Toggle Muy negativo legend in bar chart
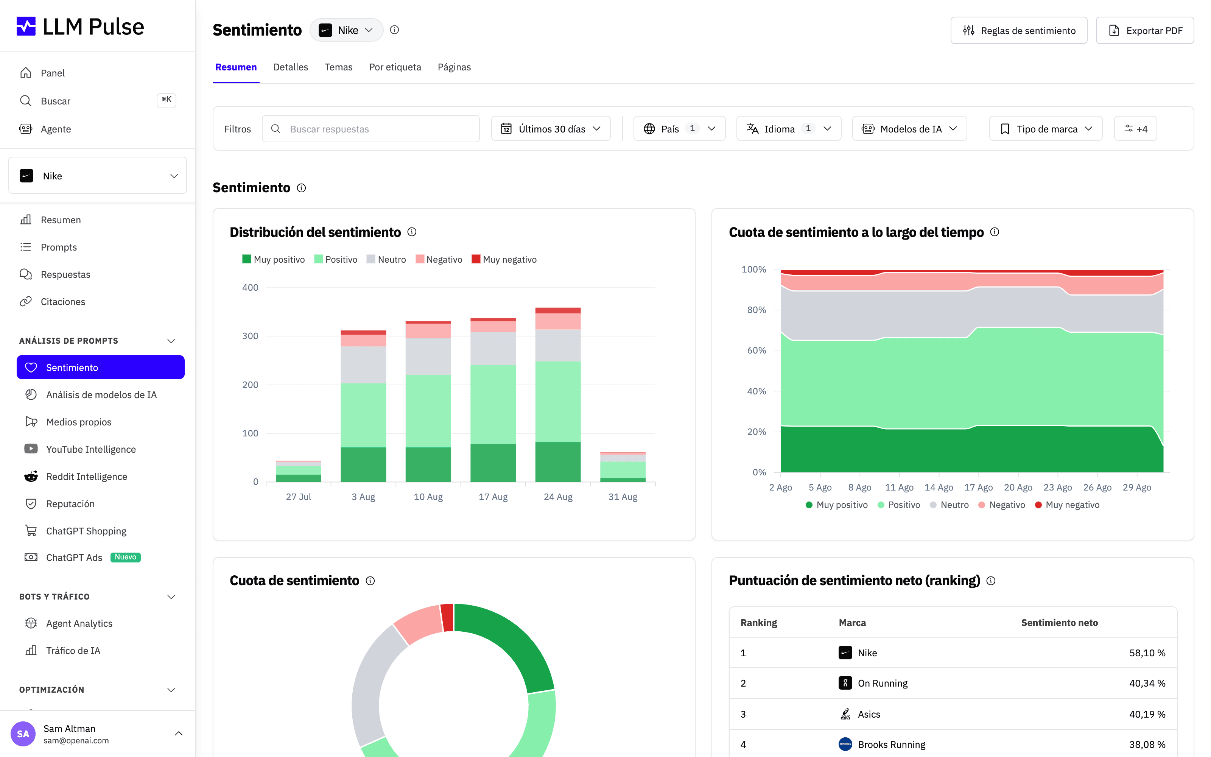 504,259
